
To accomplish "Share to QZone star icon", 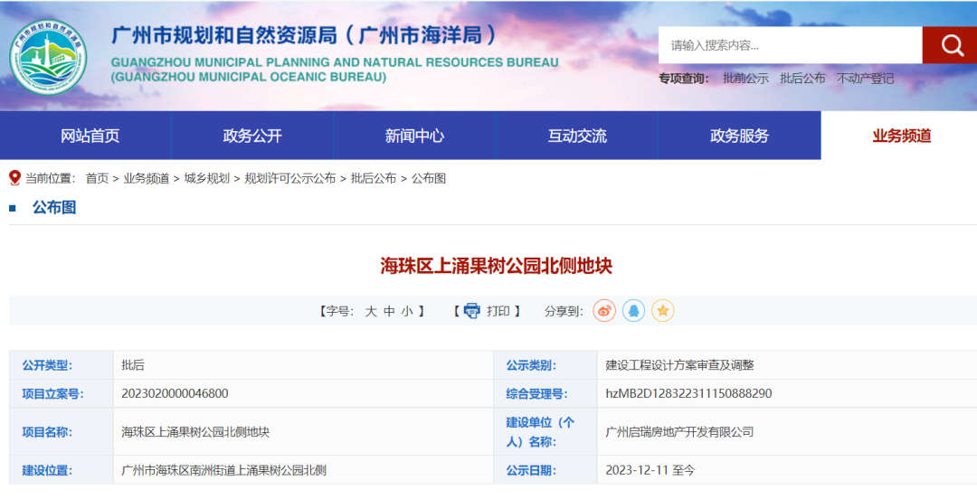I will pyautogui.click(x=663, y=310).
